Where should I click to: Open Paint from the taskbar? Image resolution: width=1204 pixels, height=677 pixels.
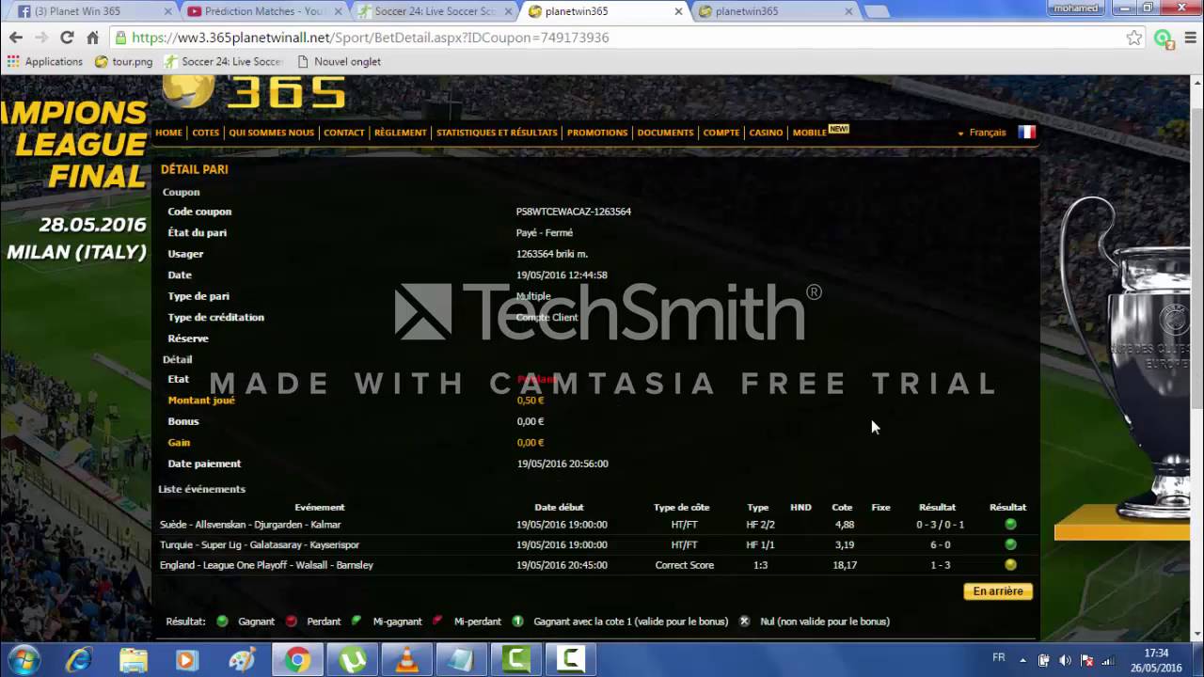[x=243, y=660]
